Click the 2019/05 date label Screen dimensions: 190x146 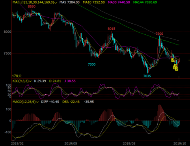click(71, 144)
